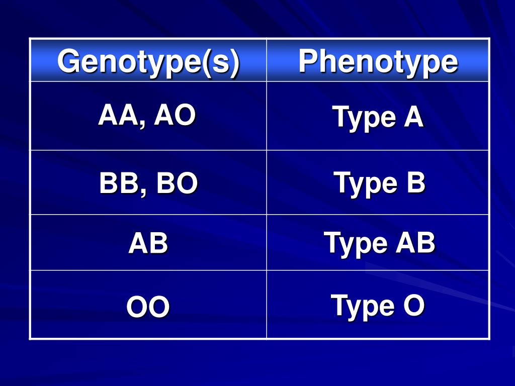Screen dimensions: 515x386
Task: Select the AB genotype cell
Action: tap(148, 243)
